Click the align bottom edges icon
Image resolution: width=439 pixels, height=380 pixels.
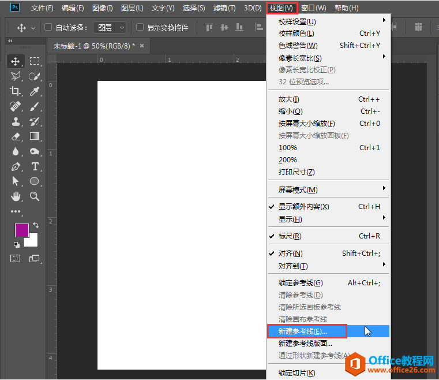[x=239, y=28]
